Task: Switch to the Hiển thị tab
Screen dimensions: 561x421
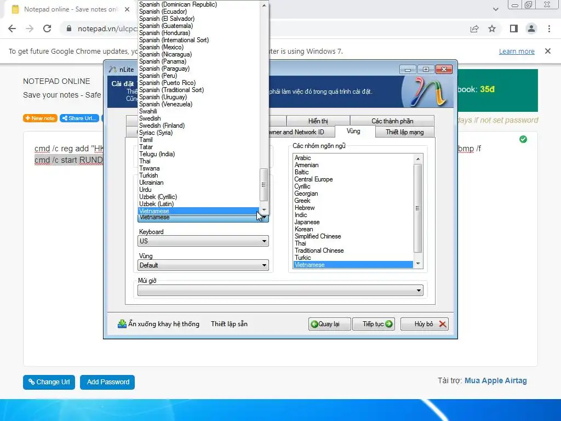Action: 318,121
